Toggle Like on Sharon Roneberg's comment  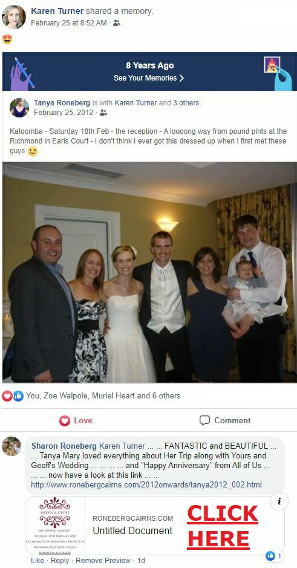tap(38, 560)
